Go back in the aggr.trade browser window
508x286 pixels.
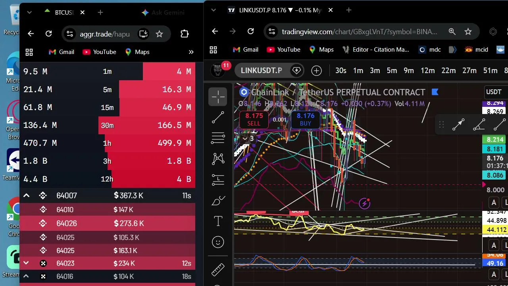pos(31,34)
